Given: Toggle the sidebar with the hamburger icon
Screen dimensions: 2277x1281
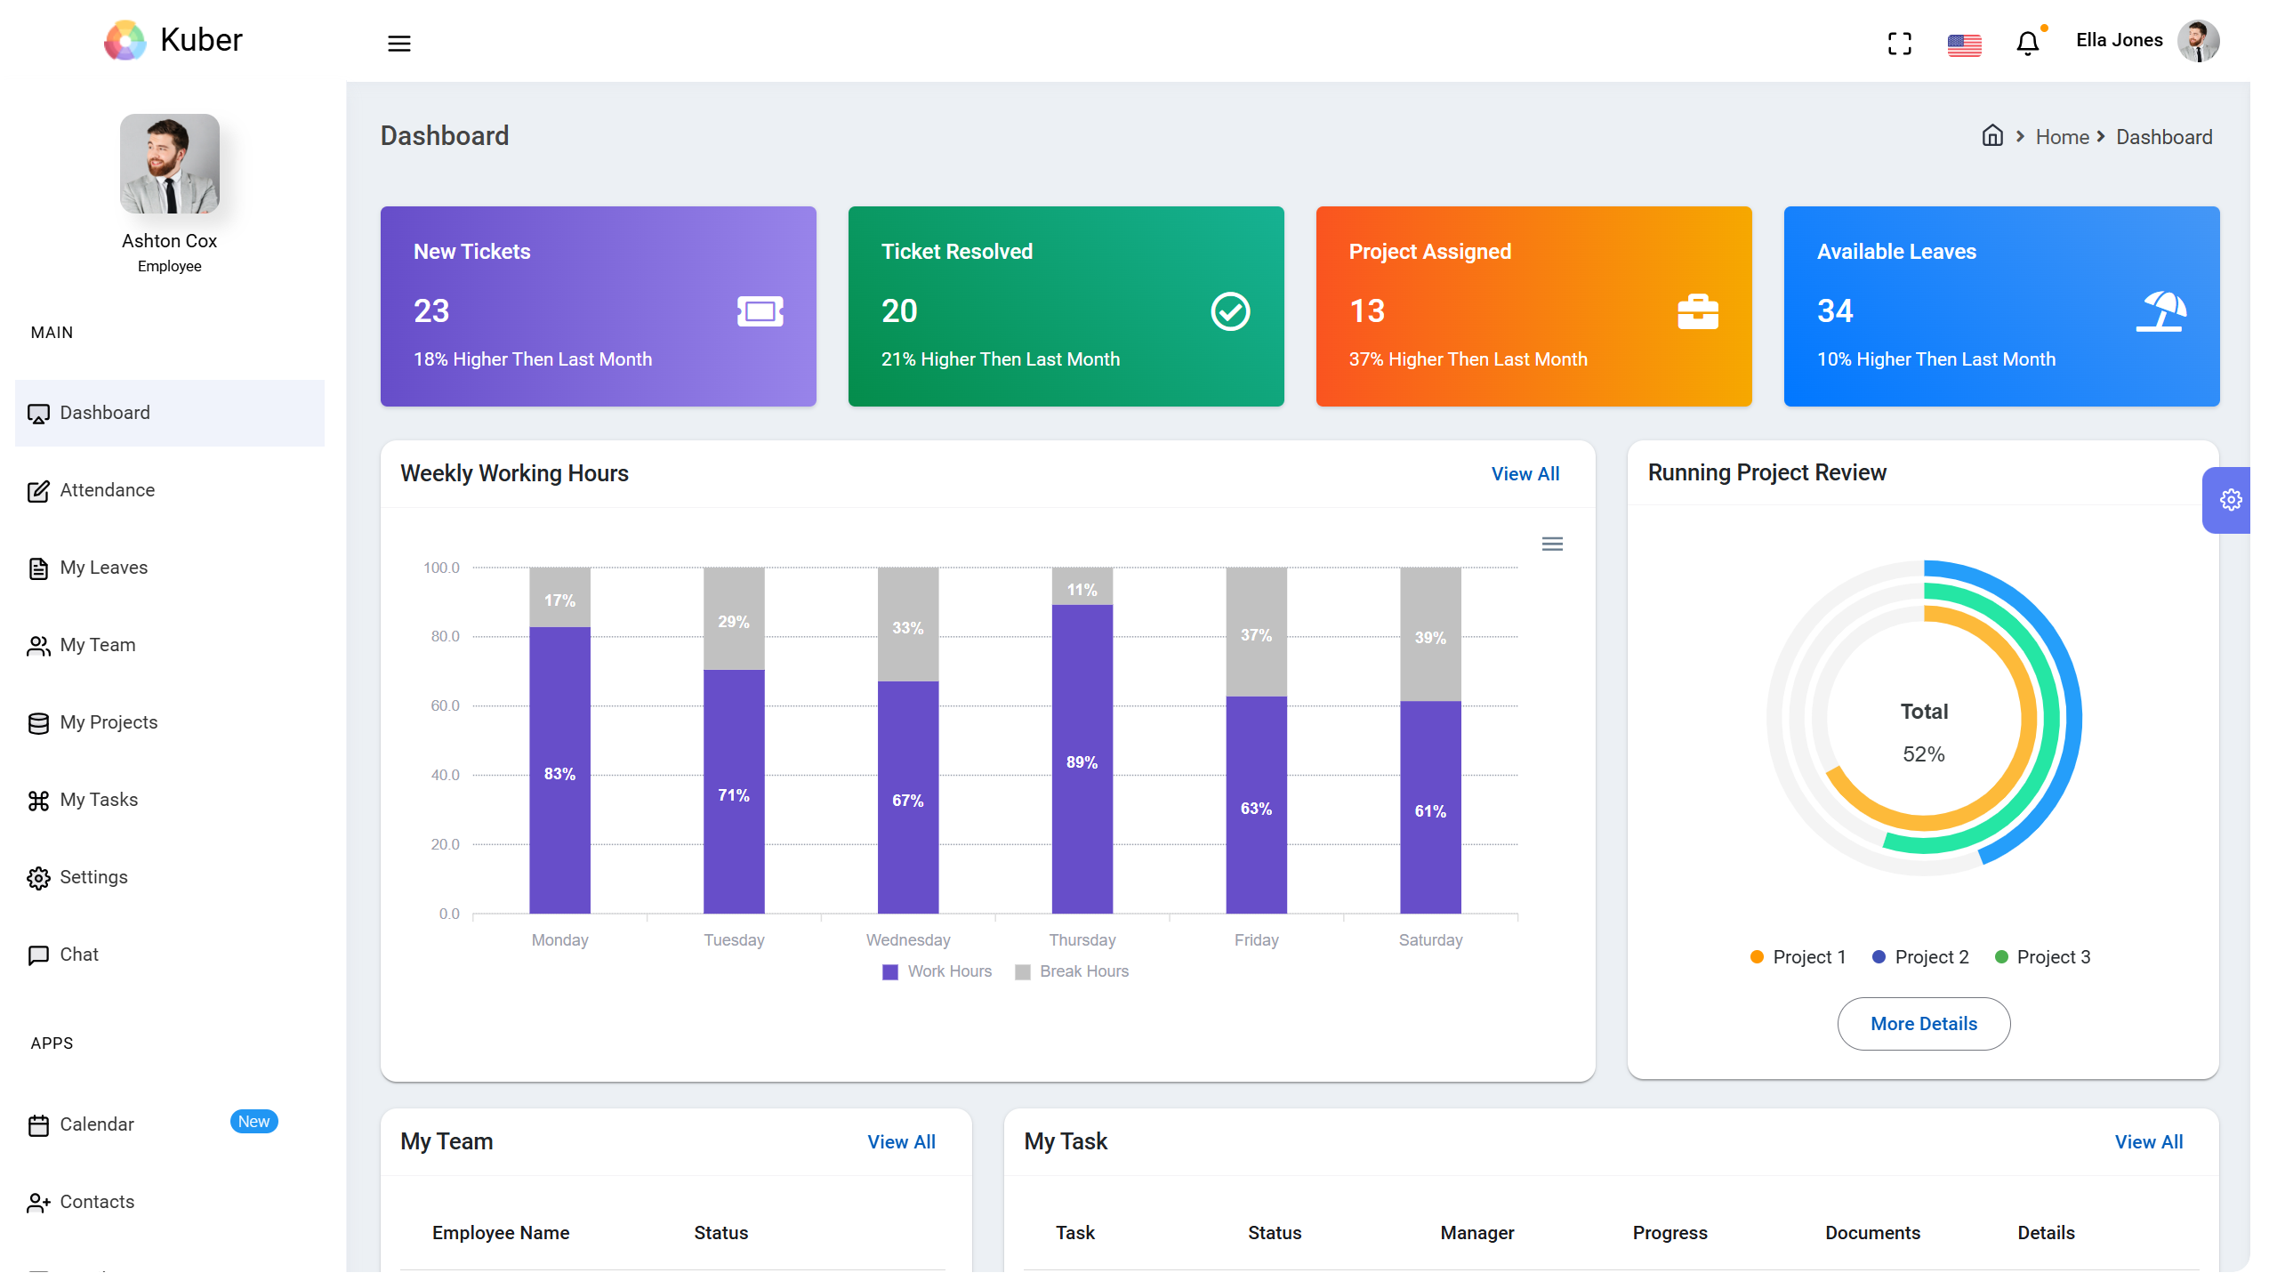Looking at the screenshot, I should pos(398,42).
